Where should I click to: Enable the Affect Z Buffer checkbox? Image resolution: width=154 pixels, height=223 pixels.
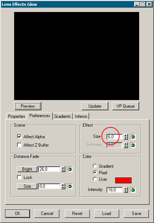click(x=19, y=145)
